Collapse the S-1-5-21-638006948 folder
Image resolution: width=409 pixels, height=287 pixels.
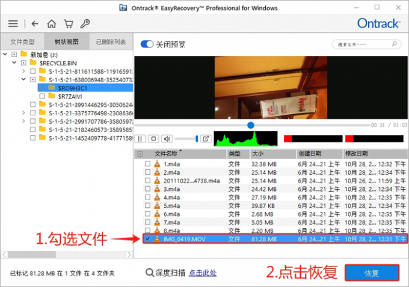(23, 79)
